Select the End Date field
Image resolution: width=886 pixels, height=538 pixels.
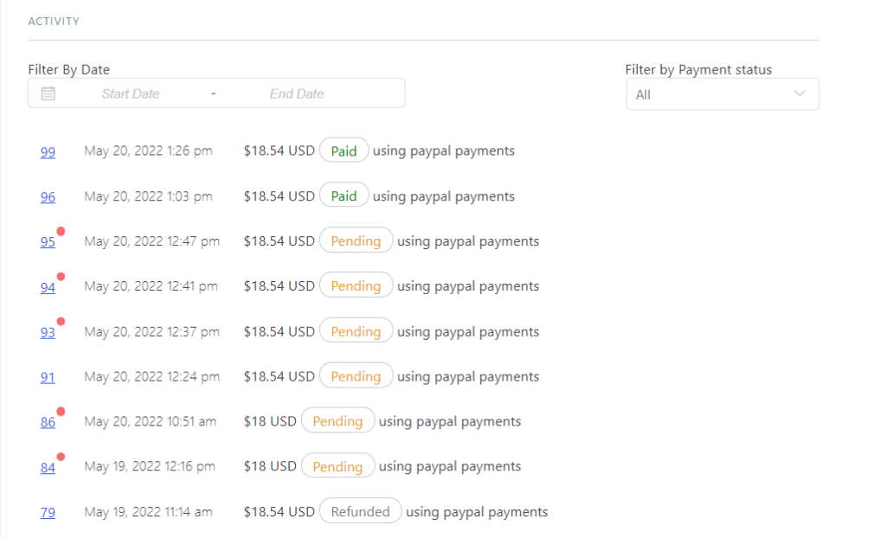pyautogui.click(x=297, y=93)
